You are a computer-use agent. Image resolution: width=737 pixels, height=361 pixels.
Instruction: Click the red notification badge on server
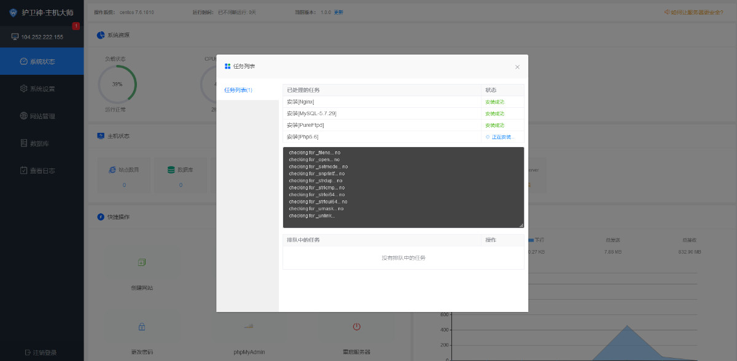click(x=76, y=26)
